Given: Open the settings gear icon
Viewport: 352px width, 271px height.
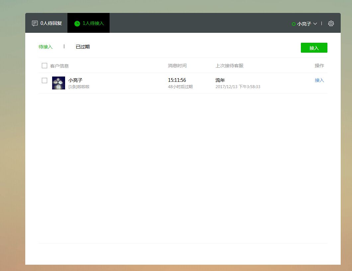Looking at the screenshot, I should [331, 24].
